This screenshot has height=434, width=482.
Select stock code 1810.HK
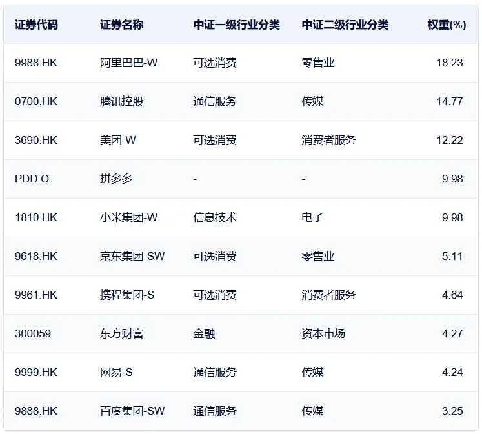point(36,218)
